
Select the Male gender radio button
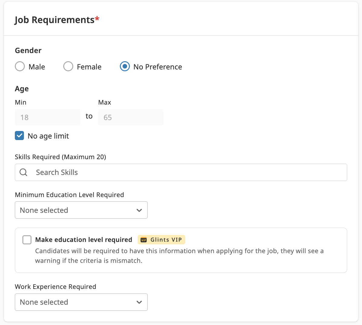tap(20, 66)
